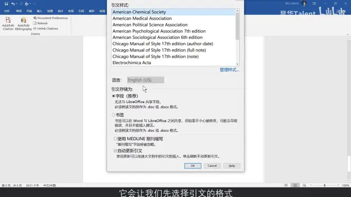Open the 文件 File tab
This screenshot has height=197, width=351.
click(x=7, y=11)
